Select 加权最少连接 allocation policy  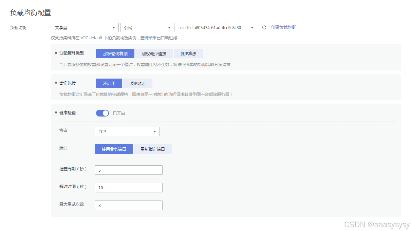coord(154,54)
